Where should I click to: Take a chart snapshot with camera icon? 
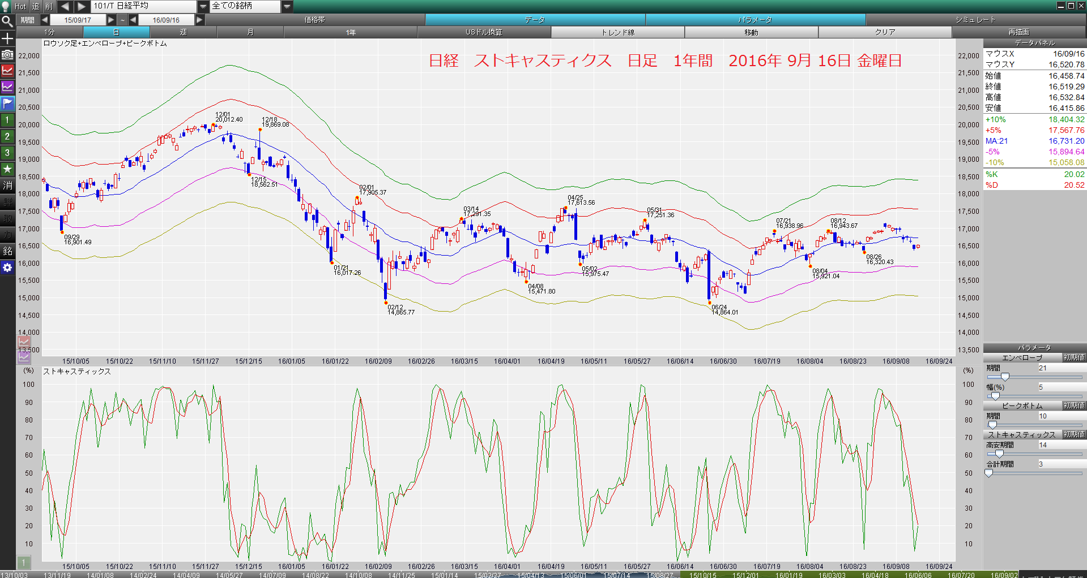pyautogui.click(x=7, y=55)
